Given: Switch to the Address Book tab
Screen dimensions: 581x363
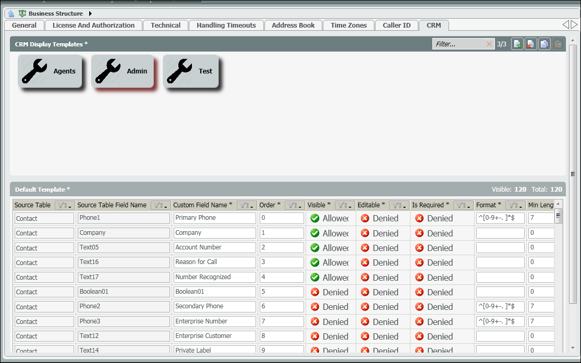Looking at the screenshot, I should click(293, 25).
